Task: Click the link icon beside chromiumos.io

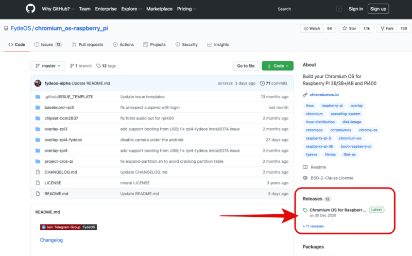Action: [x=305, y=95]
